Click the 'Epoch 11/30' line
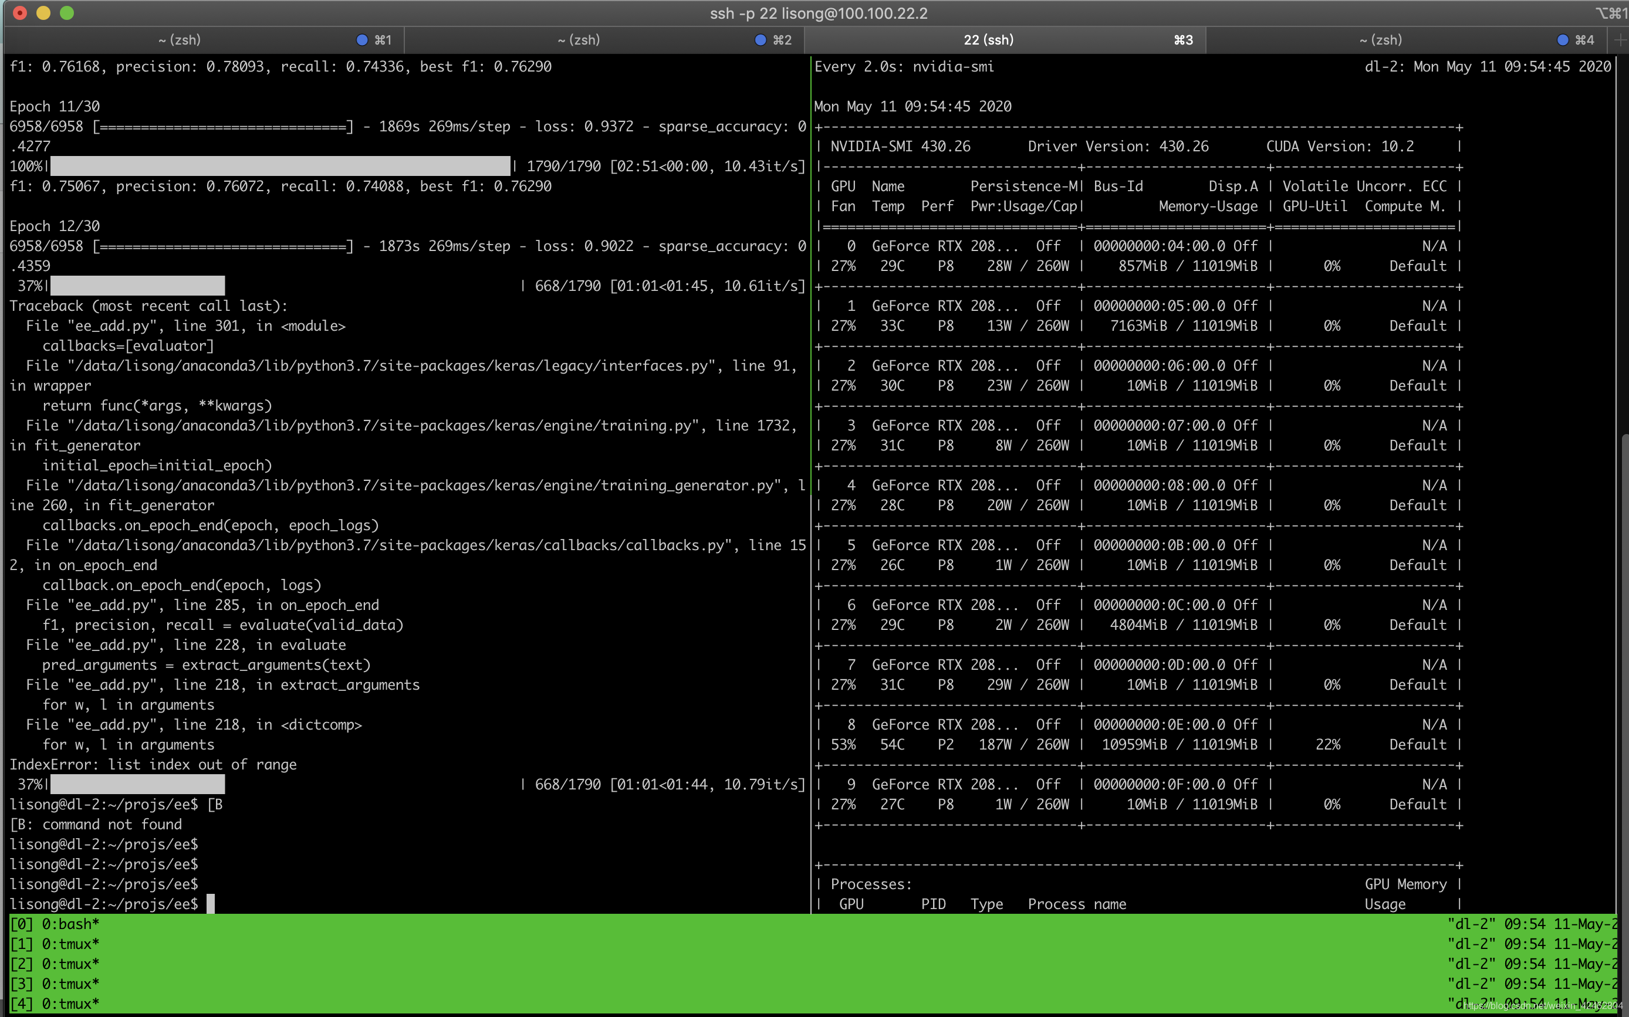This screenshot has width=1629, height=1017. pos(55,106)
